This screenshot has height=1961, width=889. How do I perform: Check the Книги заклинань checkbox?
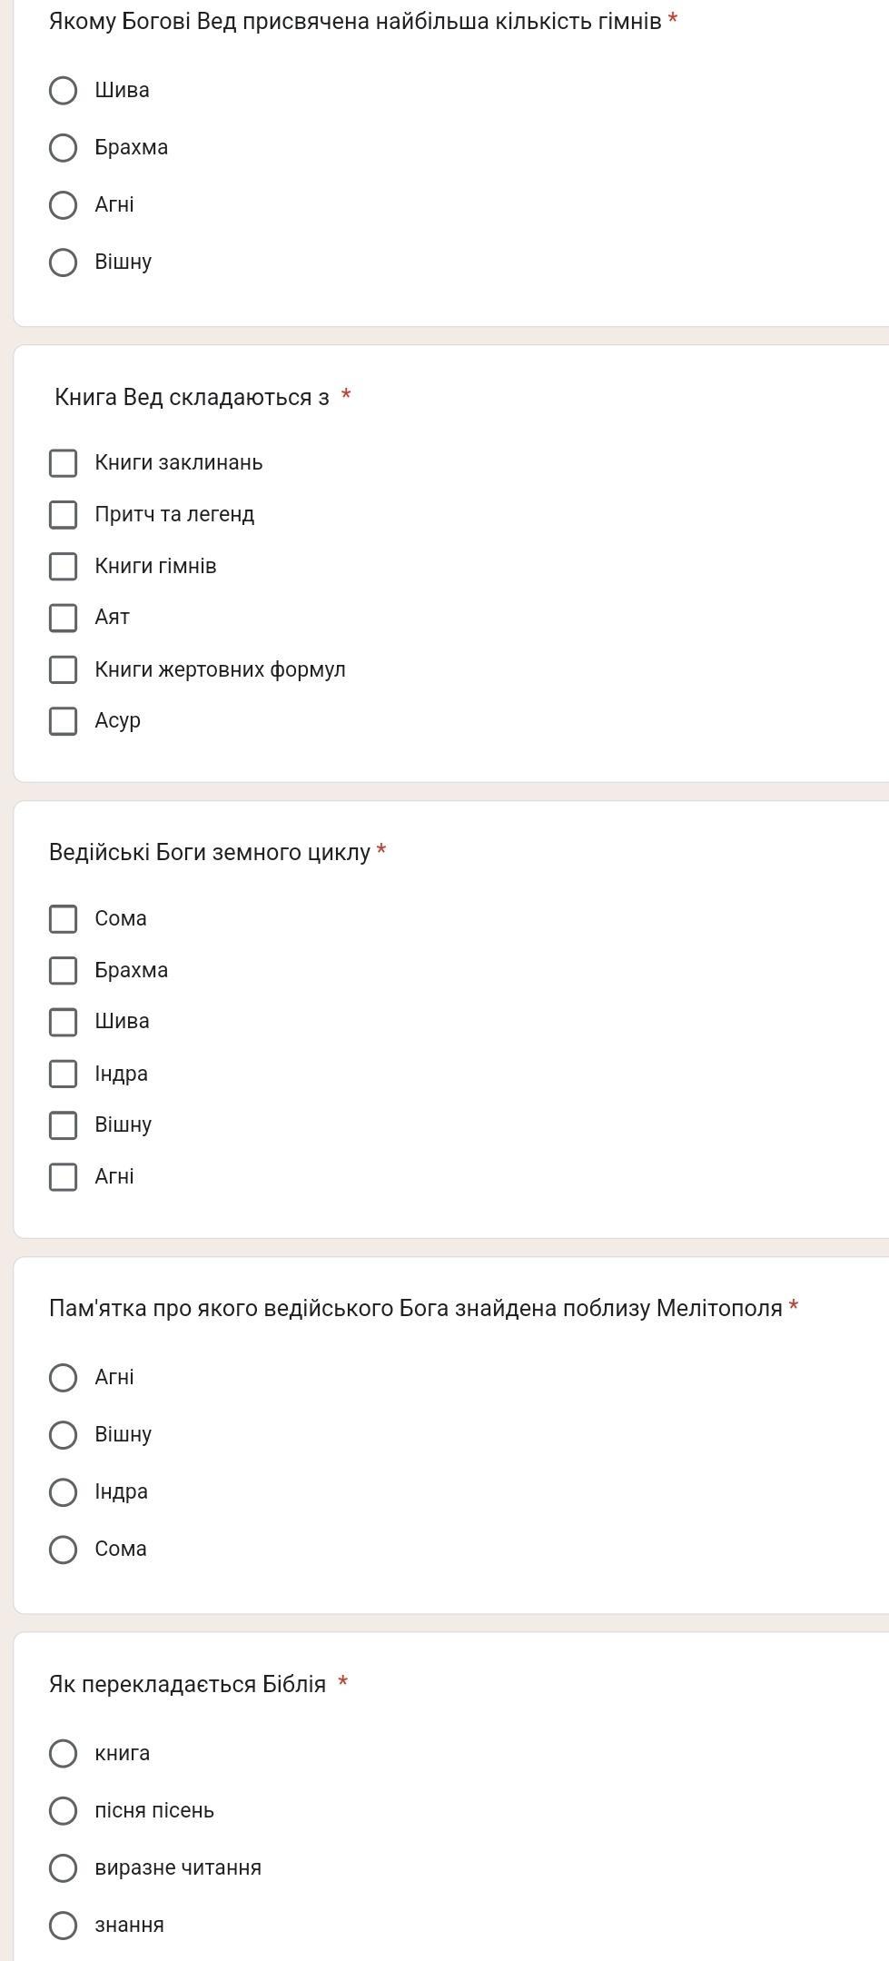[x=63, y=462]
